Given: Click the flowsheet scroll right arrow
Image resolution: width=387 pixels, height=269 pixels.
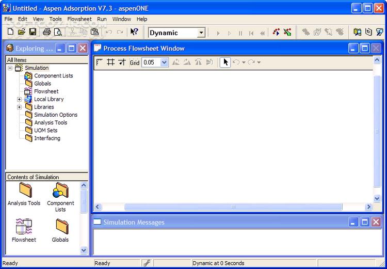Looking at the screenshot, I should (x=369, y=207).
